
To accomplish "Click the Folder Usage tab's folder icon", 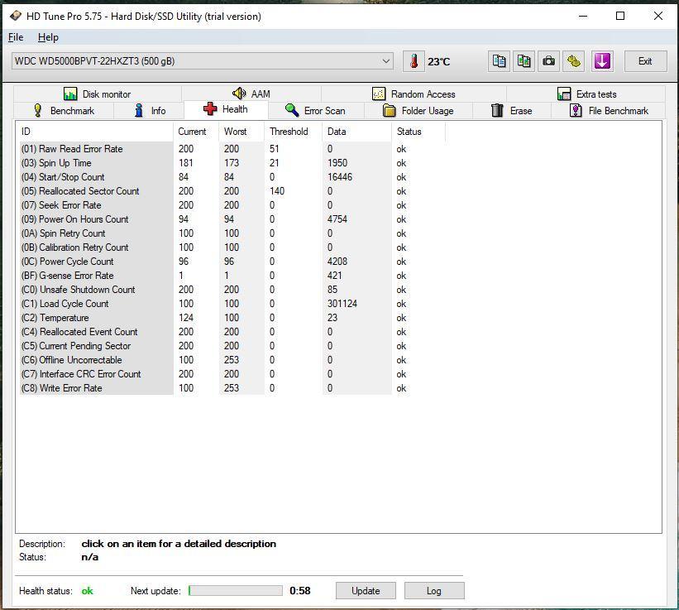I will 390,110.
